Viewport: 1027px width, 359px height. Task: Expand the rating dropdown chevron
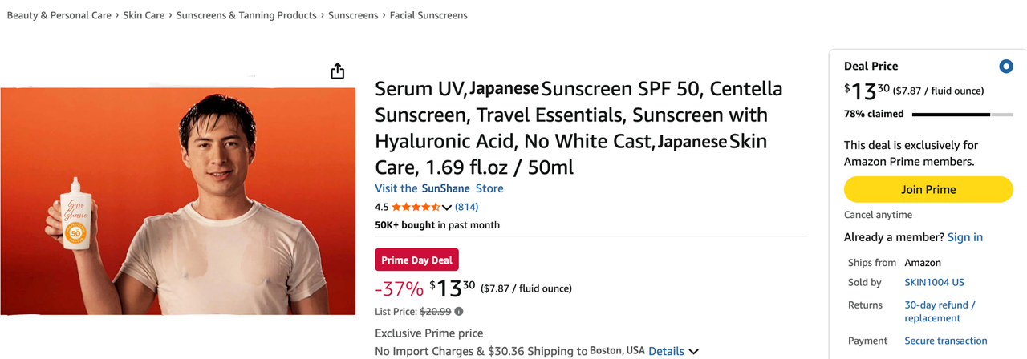(447, 208)
